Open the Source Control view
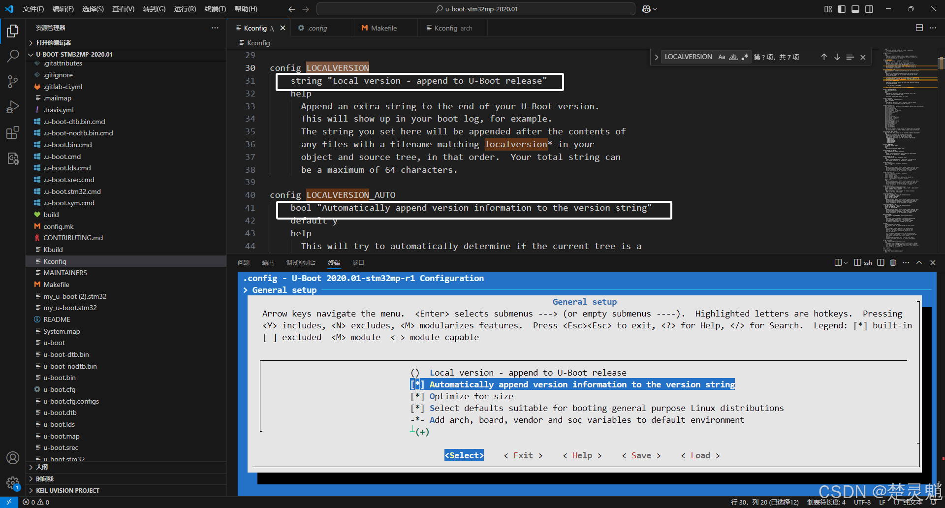 coord(13,82)
